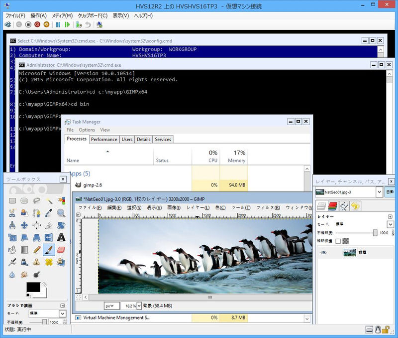Screen dimensions: 398x338
Task: Open the メディア(M) menu in Hyper-V window
Action: coord(62,15)
